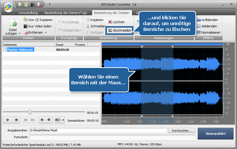
Task: Minimize the AVS Audio Converter window
Action: (x=223, y=5)
